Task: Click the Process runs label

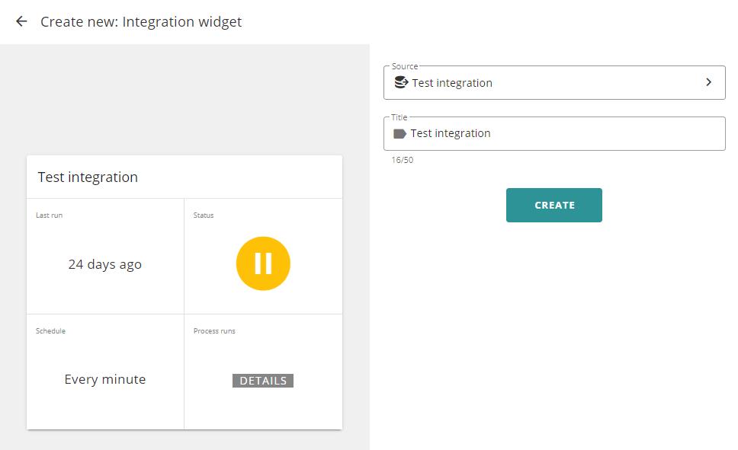Action: point(214,330)
